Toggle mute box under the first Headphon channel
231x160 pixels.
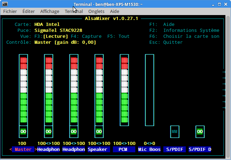pos(49,132)
